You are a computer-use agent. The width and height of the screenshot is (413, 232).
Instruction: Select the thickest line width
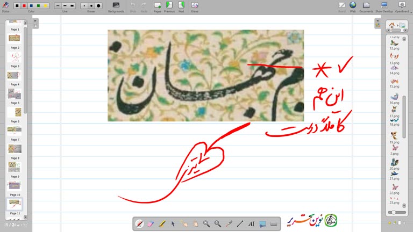(72, 5)
